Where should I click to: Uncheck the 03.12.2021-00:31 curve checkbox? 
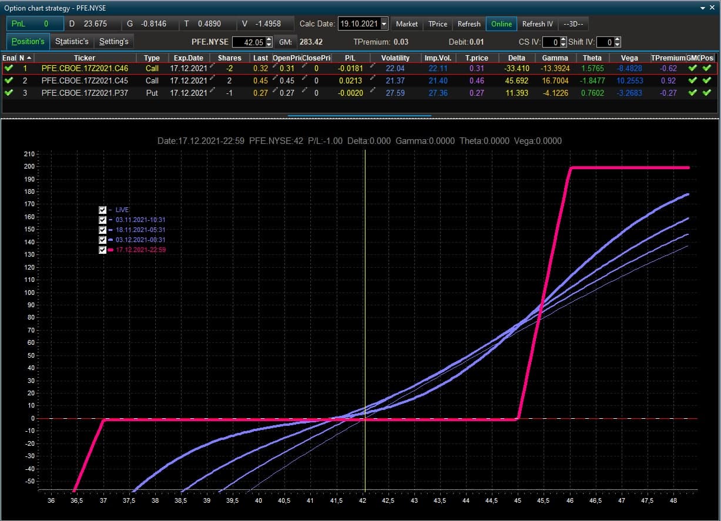[103, 240]
